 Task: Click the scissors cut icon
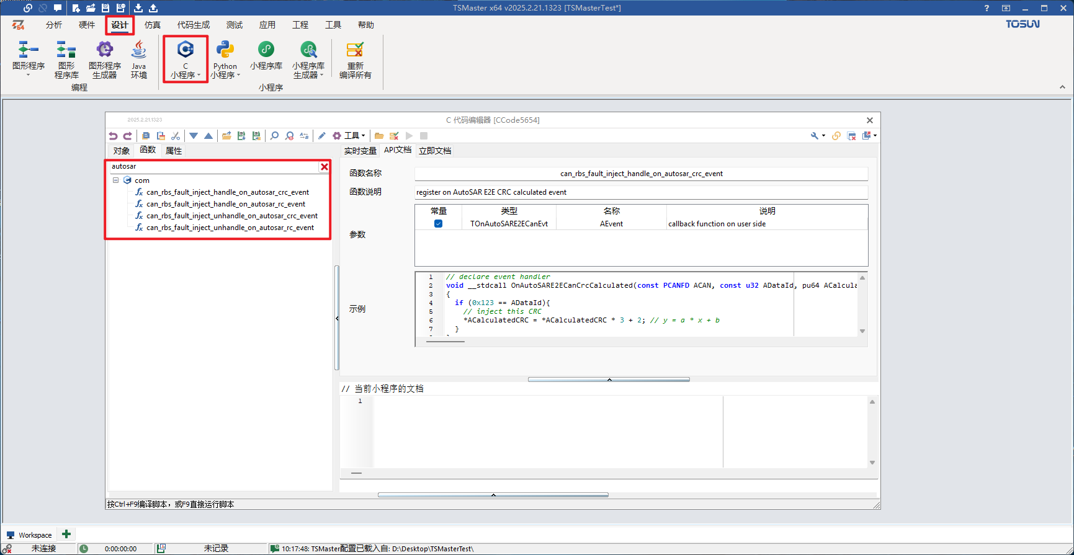click(176, 136)
